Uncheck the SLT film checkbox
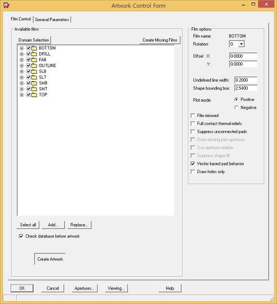The width and height of the screenshot is (277, 304). (29, 77)
